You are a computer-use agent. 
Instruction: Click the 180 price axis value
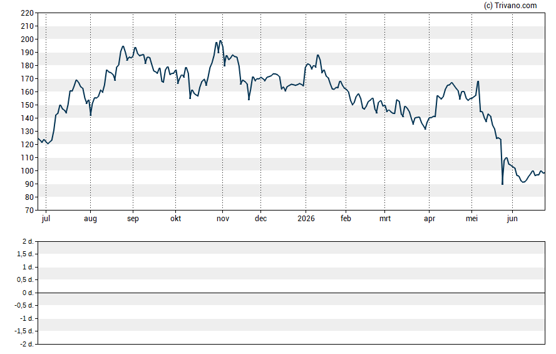[x=28, y=66]
